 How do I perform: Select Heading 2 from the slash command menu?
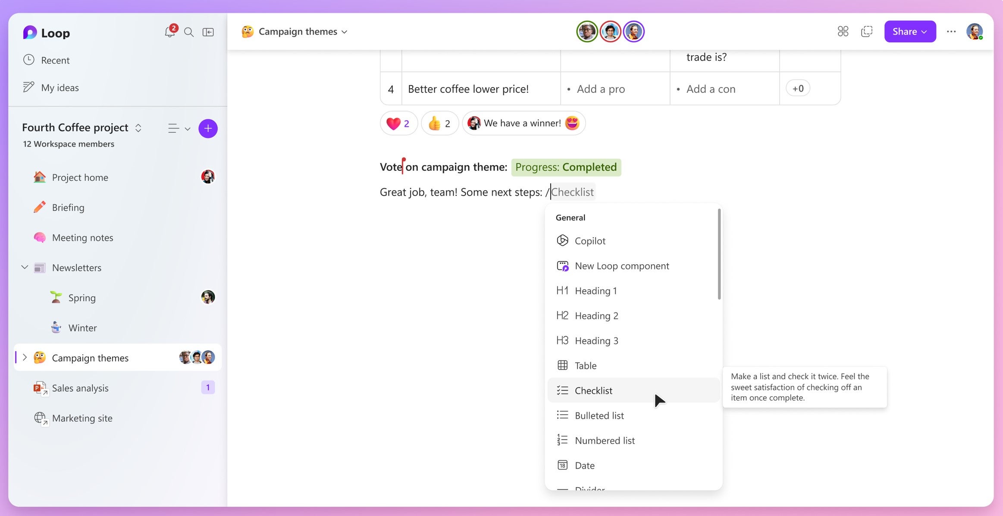point(596,315)
